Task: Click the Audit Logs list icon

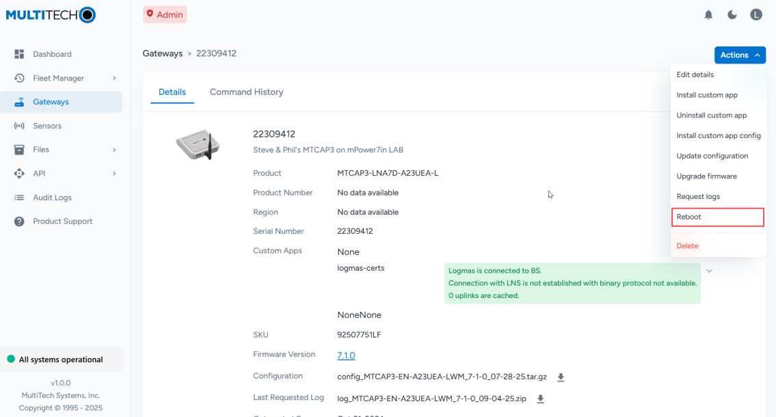Action: (19, 198)
